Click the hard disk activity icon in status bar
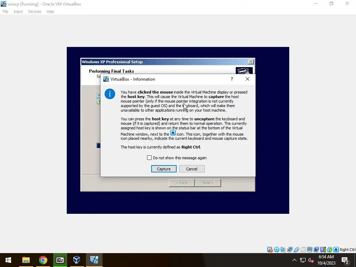 (x=270, y=250)
